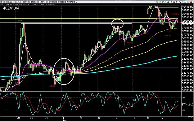The width and height of the screenshot is (194, 121).
Task: Click the highlighted 39527.30 current price tag
Action: pos(187,22)
